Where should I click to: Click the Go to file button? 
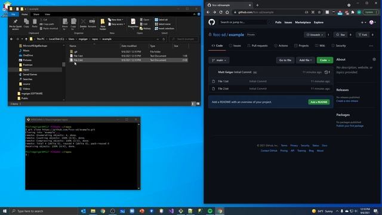pyautogui.click(x=285, y=60)
